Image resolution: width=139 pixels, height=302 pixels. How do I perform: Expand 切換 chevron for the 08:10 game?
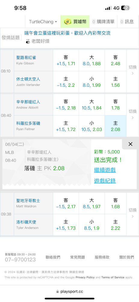point(132,70)
